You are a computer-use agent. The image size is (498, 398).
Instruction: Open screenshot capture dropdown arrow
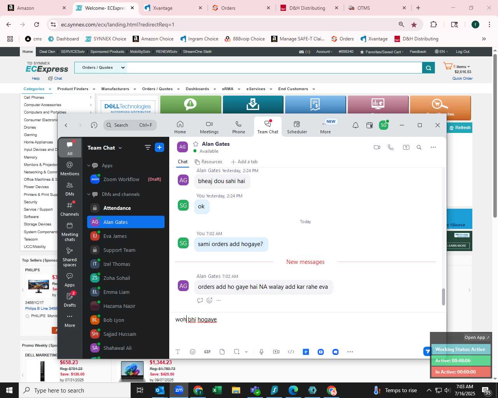[246, 352]
